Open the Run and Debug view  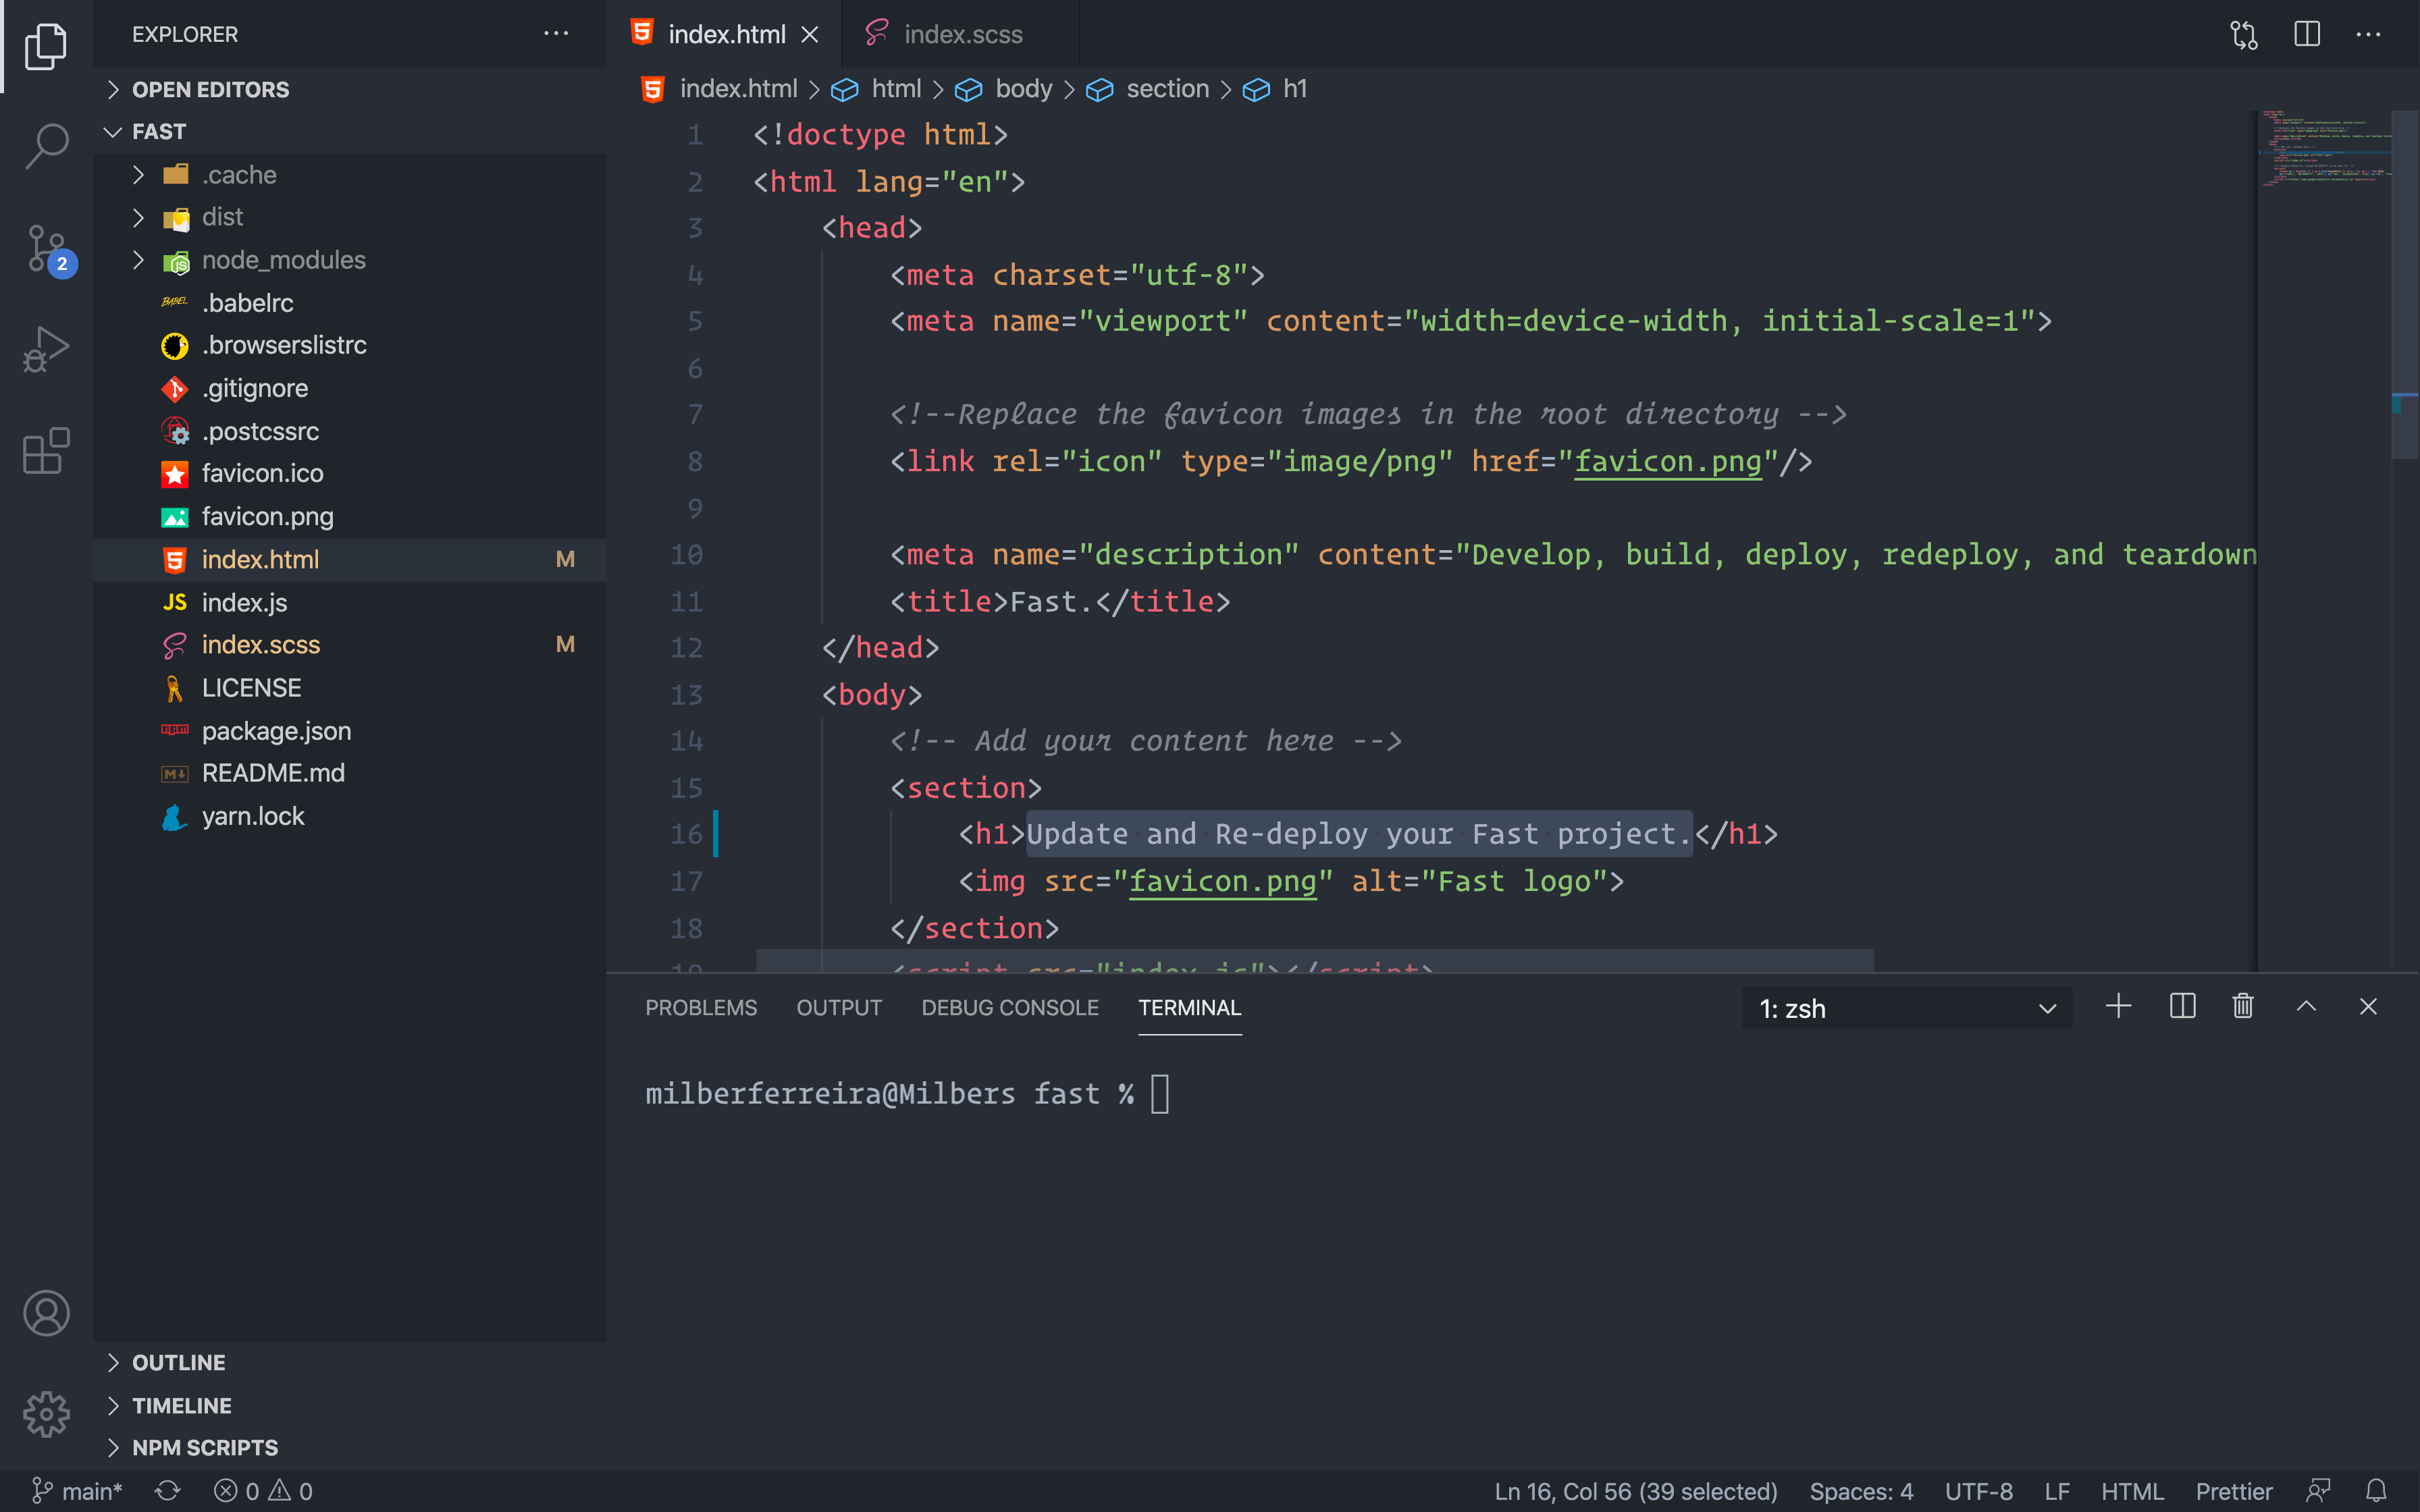click(x=46, y=349)
